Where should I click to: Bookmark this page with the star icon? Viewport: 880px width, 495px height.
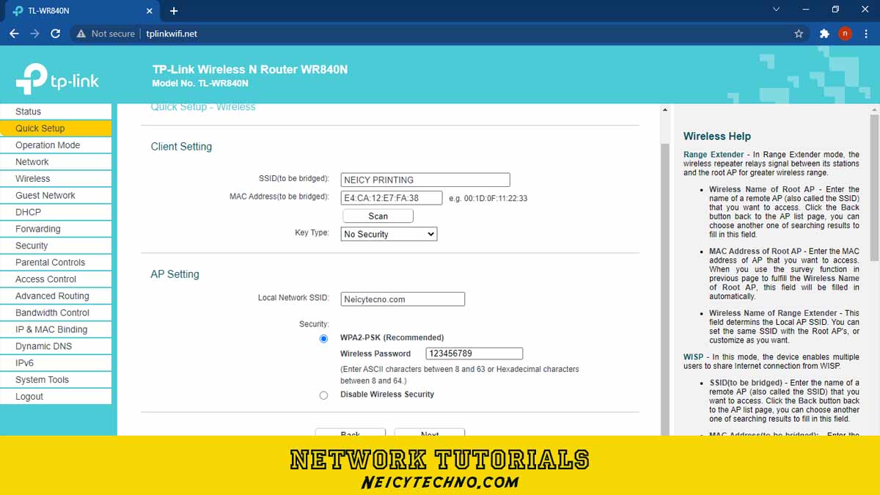(799, 34)
